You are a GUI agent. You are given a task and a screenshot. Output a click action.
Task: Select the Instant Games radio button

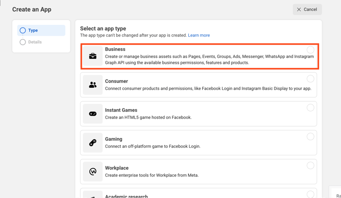310,108
